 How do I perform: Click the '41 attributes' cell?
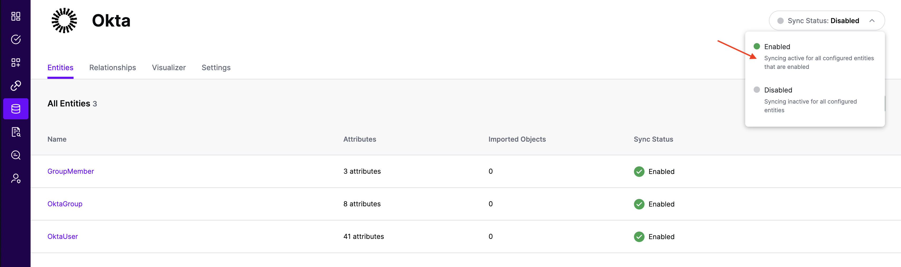pos(364,236)
